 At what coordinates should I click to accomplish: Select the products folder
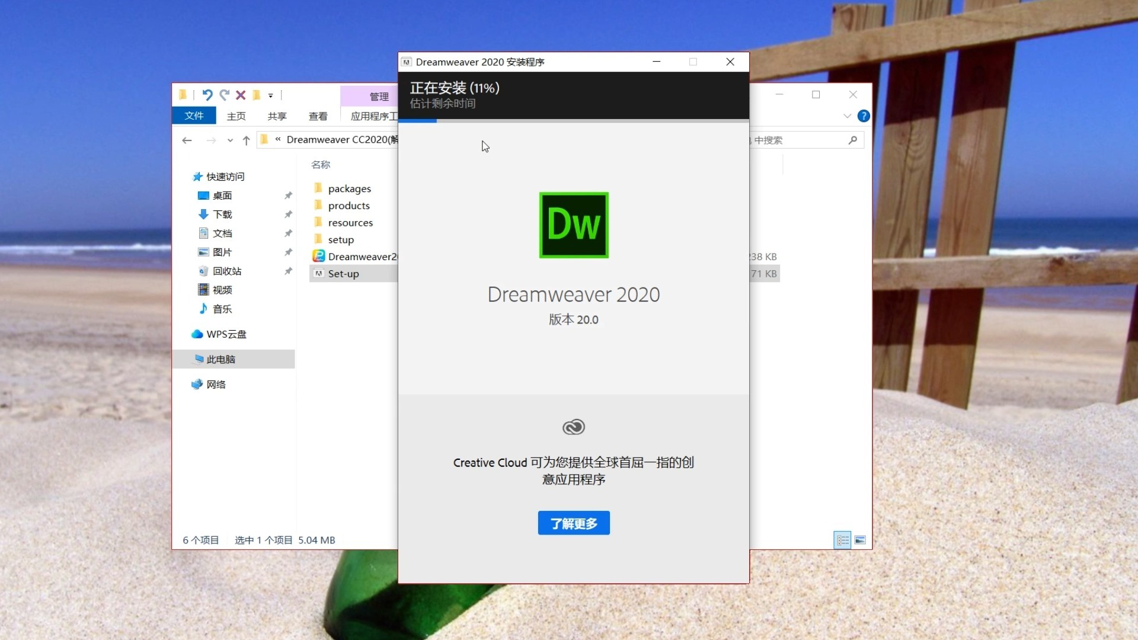(349, 206)
